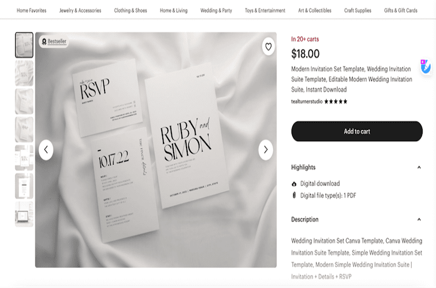Screen dimensions: 436x288
Task: Select the last thumbnail showing a laptop
Action: [24, 214]
